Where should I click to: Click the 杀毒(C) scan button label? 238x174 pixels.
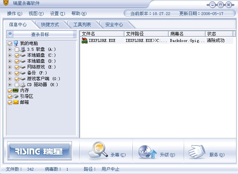pos(118,155)
